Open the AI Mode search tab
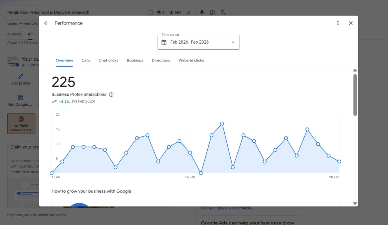The image size is (388, 225). point(14,34)
